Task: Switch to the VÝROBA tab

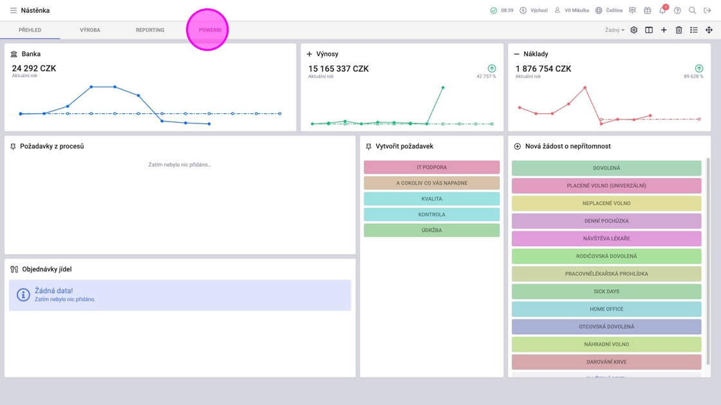Action: (x=90, y=30)
